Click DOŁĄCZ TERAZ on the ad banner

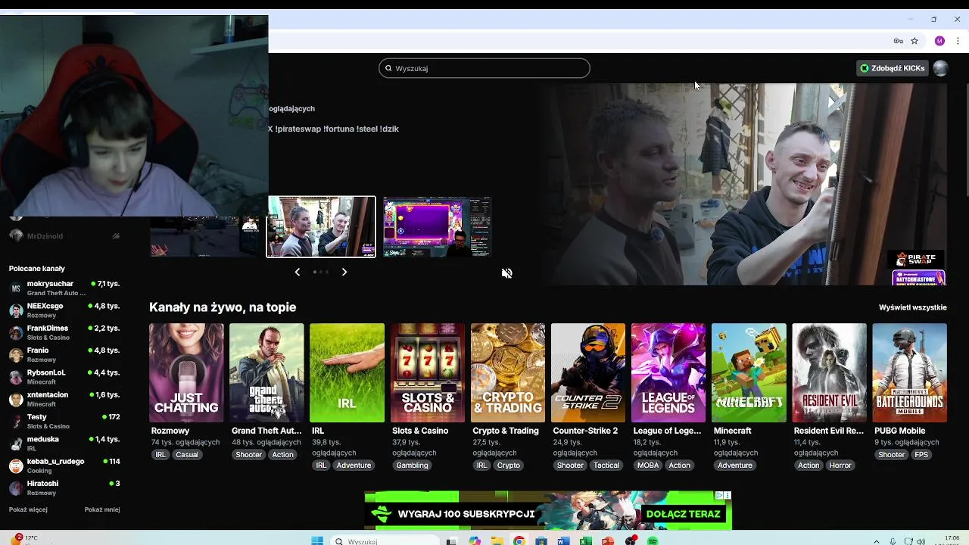pyautogui.click(x=684, y=514)
